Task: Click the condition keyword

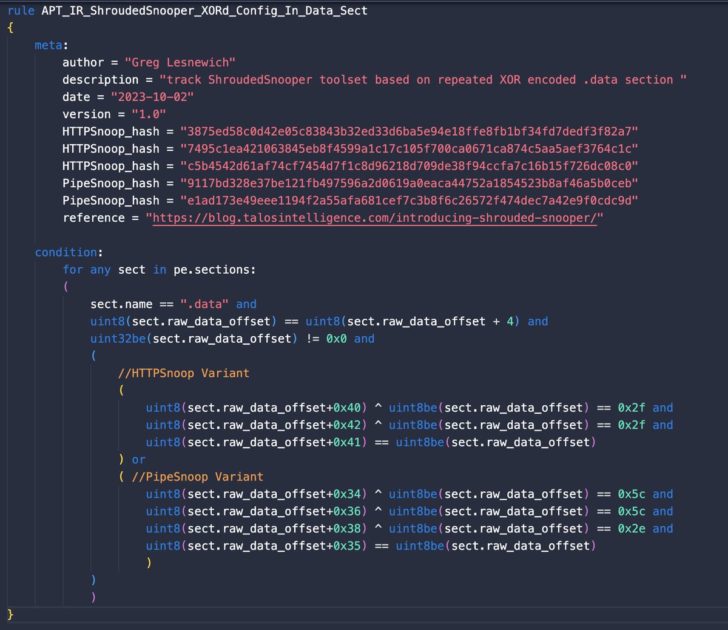Action: pyautogui.click(x=62, y=252)
